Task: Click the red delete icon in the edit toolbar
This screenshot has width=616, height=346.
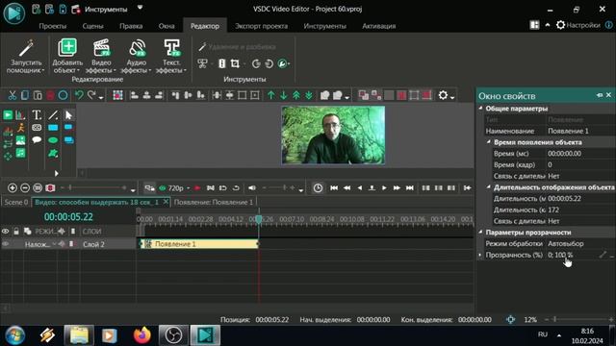Action: point(50,95)
